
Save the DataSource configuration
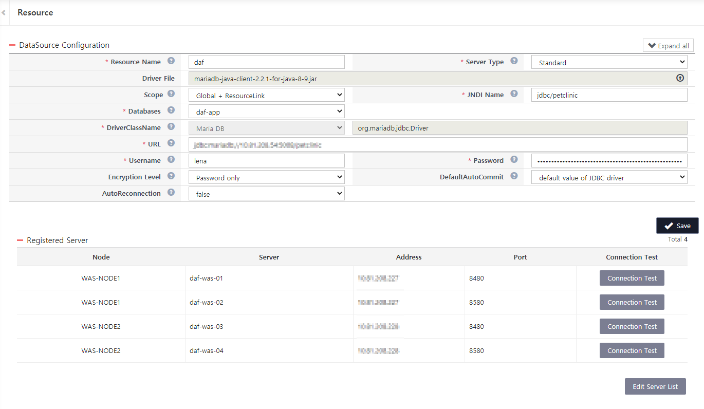point(677,225)
